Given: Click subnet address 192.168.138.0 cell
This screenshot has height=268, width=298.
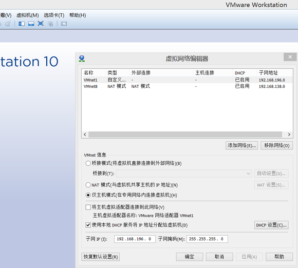Looking at the screenshot, I should 272,86.
